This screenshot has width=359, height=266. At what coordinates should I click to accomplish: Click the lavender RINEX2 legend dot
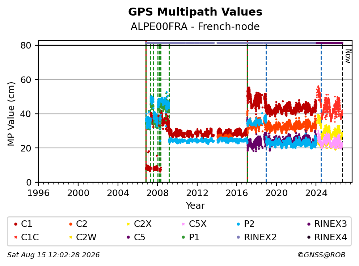click(x=238, y=237)
